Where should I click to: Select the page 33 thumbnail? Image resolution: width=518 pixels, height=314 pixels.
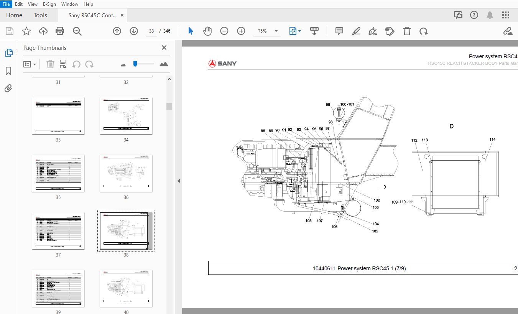point(58,116)
